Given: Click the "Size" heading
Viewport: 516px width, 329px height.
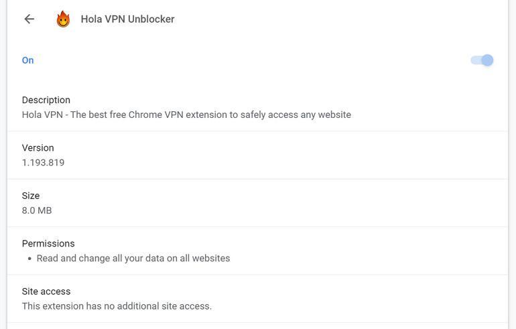Looking at the screenshot, I should [x=31, y=196].
